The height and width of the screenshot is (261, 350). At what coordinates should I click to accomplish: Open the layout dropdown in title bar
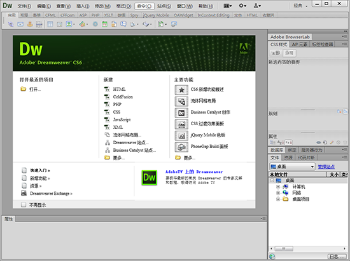(x=228, y=6)
